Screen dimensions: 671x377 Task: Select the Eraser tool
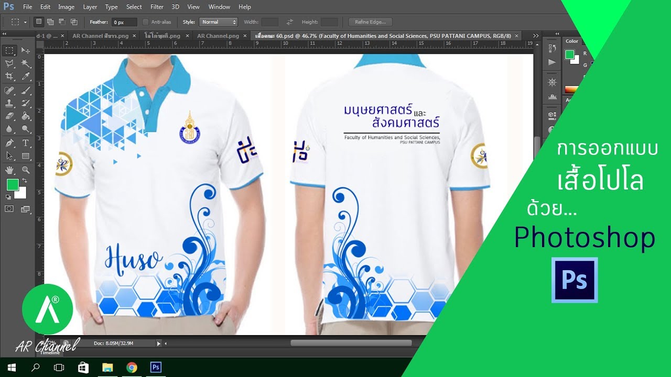click(9, 116)
